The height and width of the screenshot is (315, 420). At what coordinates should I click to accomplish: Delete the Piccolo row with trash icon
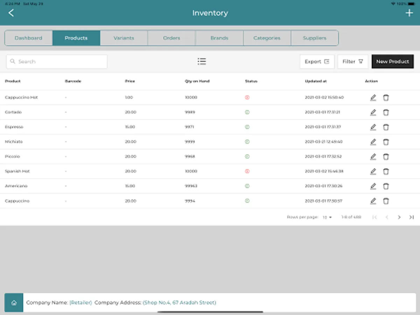(x=386, y=157)
